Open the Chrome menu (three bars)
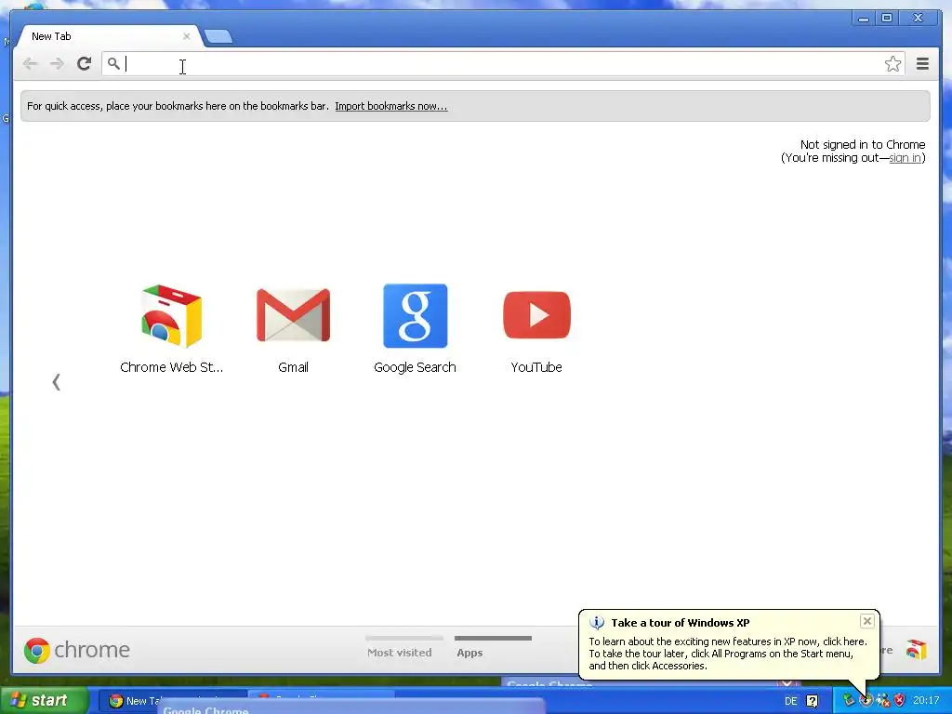952x714 pixels. point(922,64)
